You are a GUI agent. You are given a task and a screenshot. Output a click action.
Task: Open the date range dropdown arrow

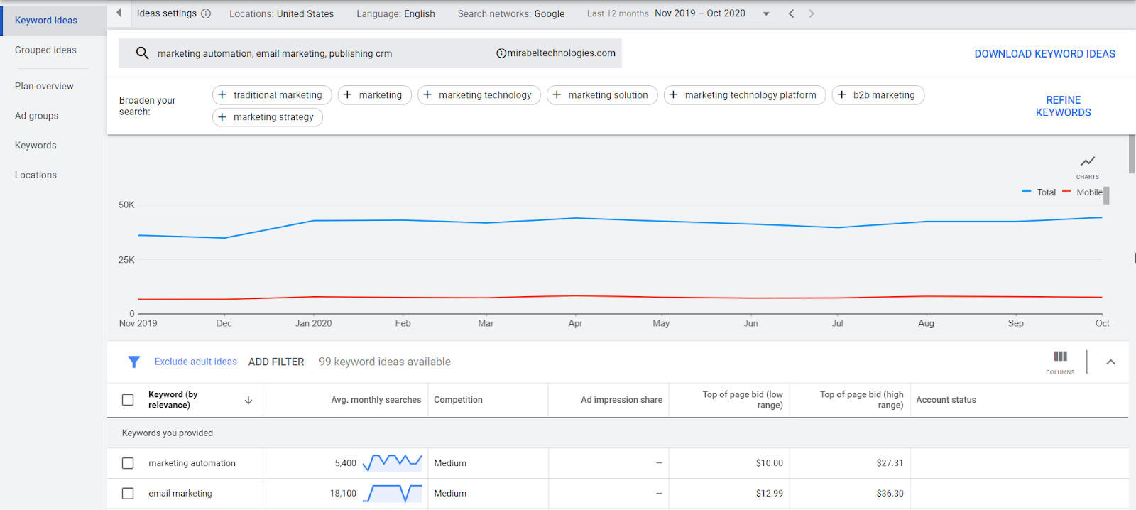pos(766,13)
